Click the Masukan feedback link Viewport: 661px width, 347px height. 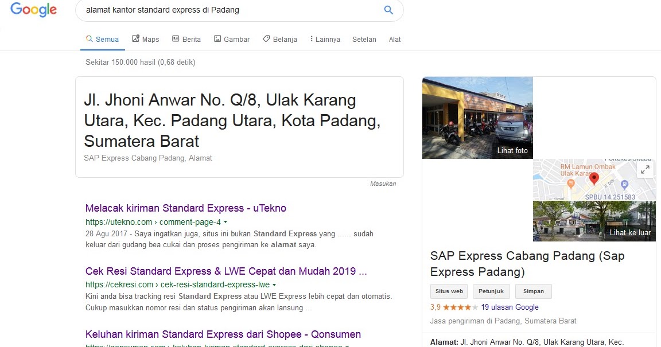383,184
